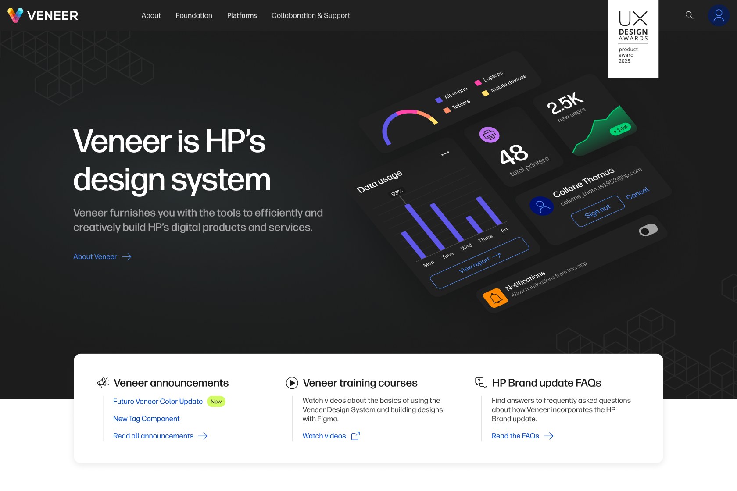Viewport: 737px width, 491px height.
Task: Open the Platforms menu
Action: point(242,15)
